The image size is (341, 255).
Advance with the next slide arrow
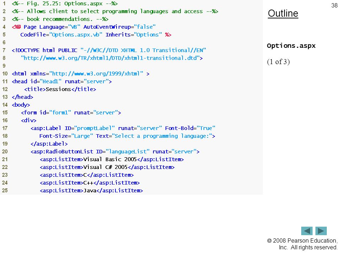[321, 231]
